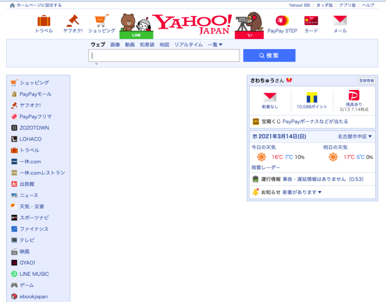The image size is (386, 302).
Task: Open the Shopping cart icon in header
Action: pos(101,21)
